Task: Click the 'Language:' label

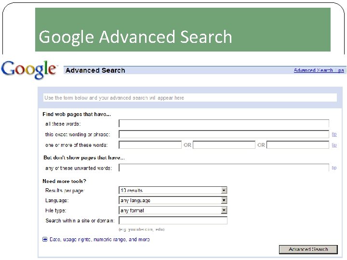Action: [57, 200]
